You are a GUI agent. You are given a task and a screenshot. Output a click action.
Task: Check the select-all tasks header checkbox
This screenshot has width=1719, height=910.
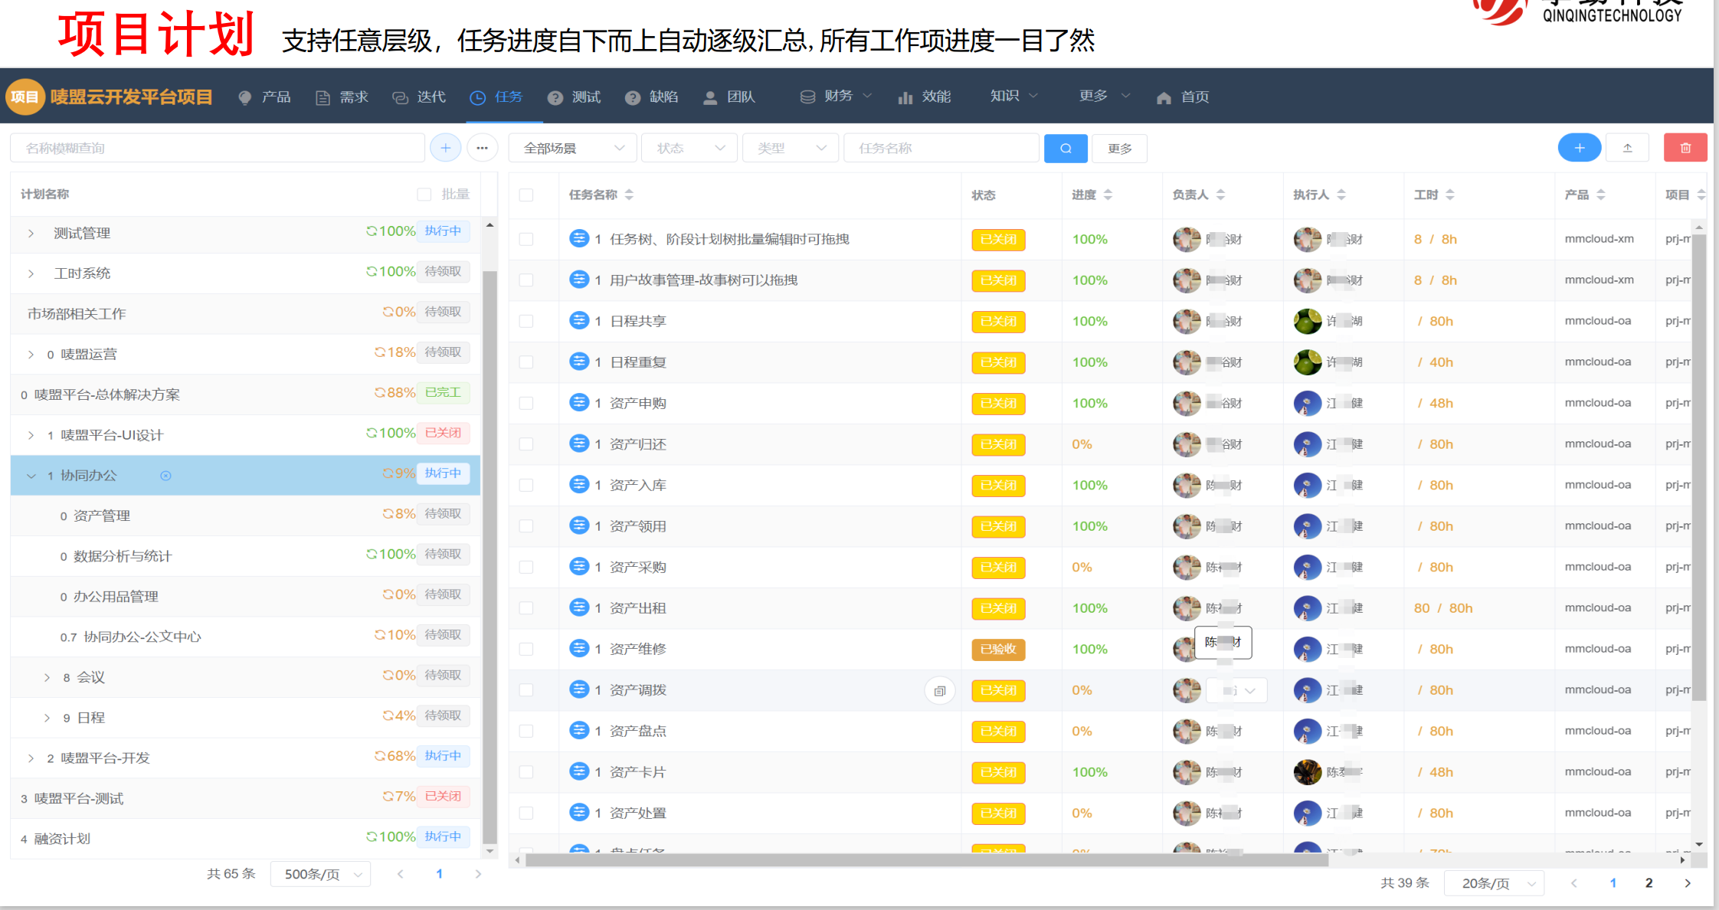tap(526, 195)
